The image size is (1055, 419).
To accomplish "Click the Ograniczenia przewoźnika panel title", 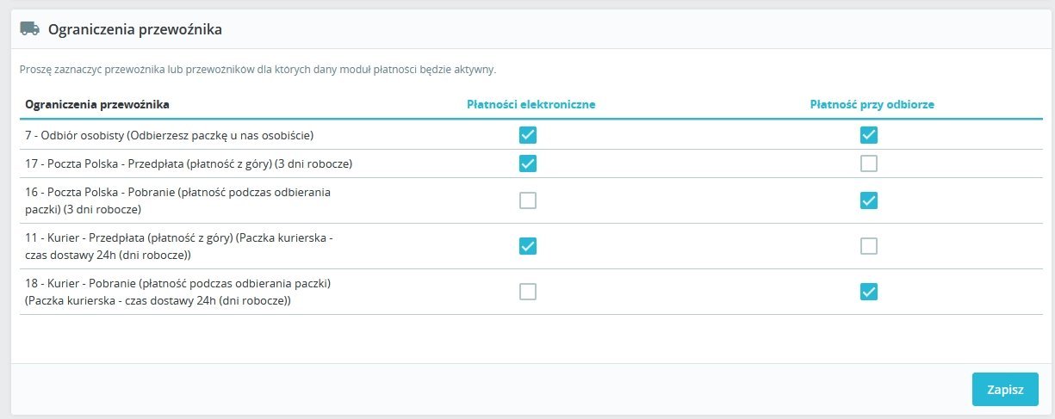I will 135,30.
